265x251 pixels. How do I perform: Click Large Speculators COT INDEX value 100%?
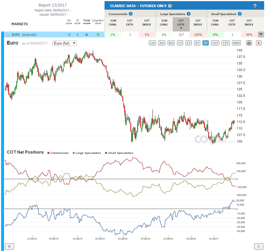(x=198, y=35)
